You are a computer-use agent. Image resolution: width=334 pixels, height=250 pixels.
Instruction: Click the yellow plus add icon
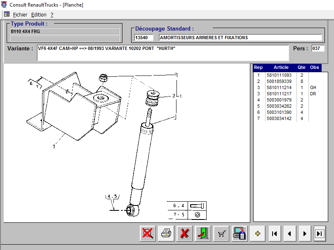pos(258,233)
